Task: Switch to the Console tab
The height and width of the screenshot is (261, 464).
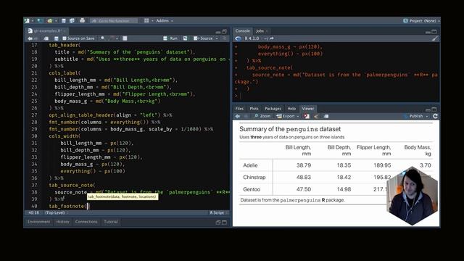Action: [243, 30]
